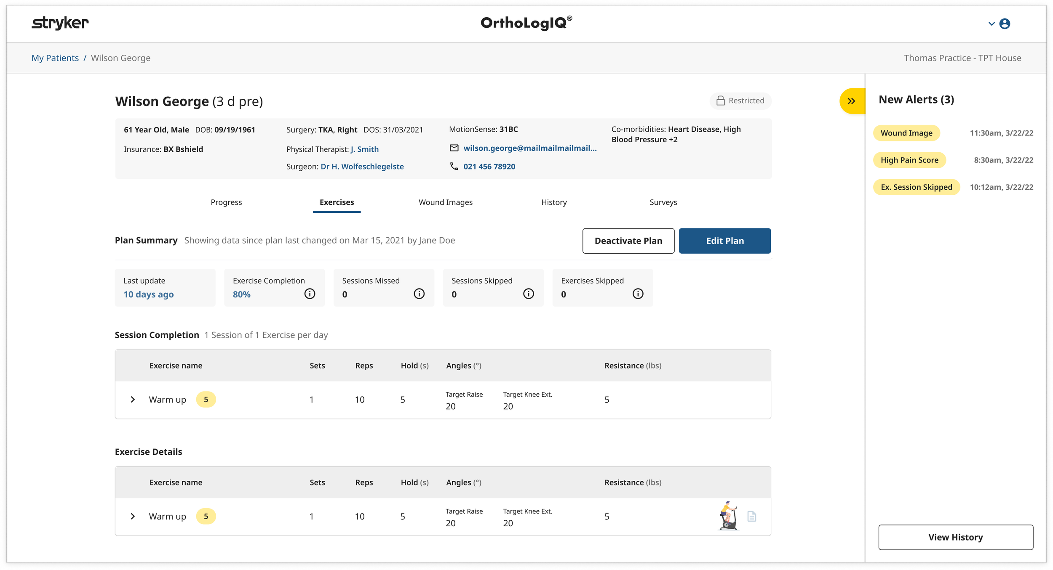
Task: Open the exercise bike illustration thumbnail
Action: coord(728,516)
